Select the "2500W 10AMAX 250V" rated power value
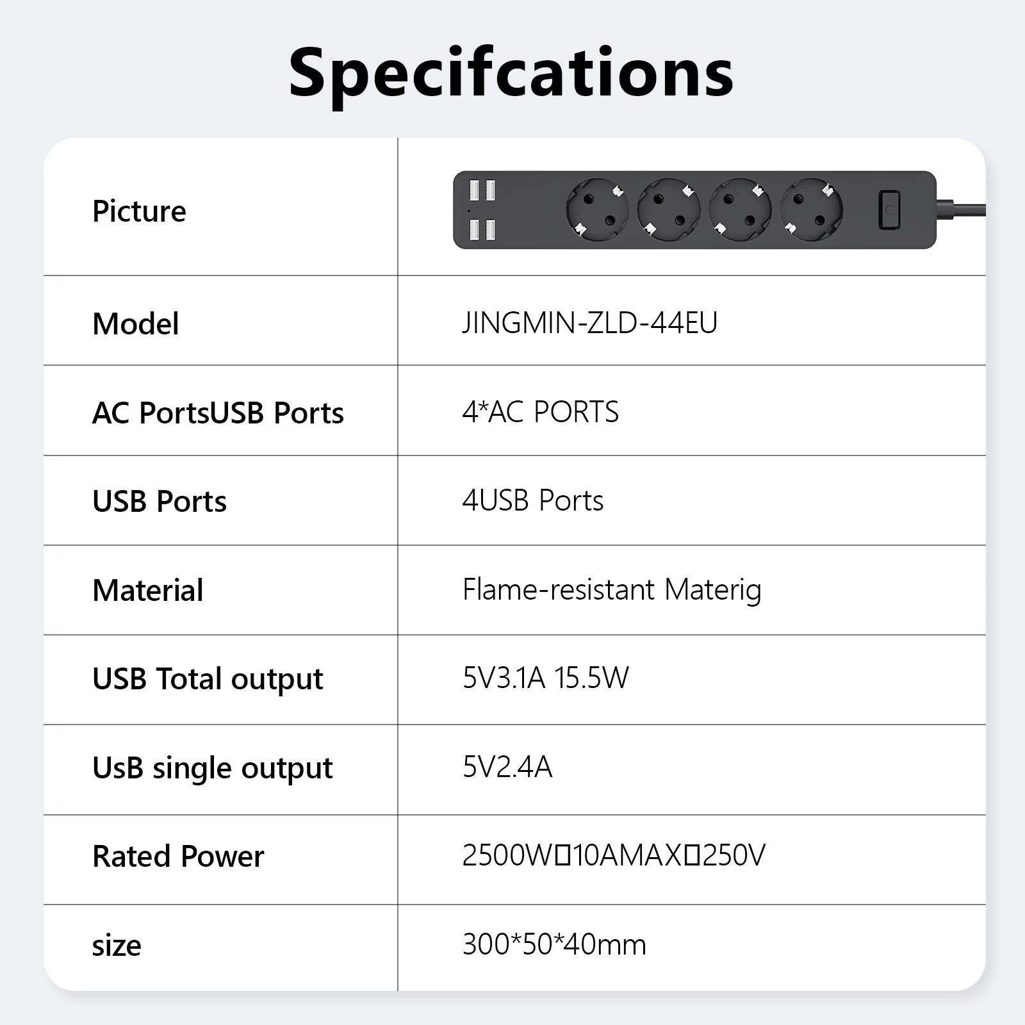1025x1025 pixels. click(x=614, y=855)
